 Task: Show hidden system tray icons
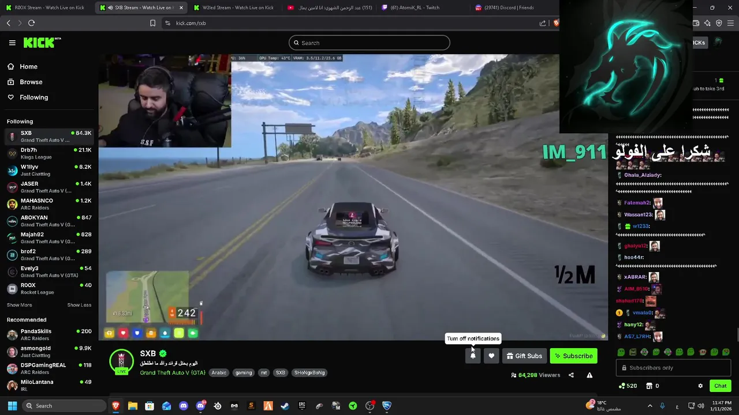[x=650, y=406]
